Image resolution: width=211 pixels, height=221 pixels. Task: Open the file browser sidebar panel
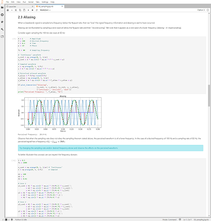[x=2, y=7]
